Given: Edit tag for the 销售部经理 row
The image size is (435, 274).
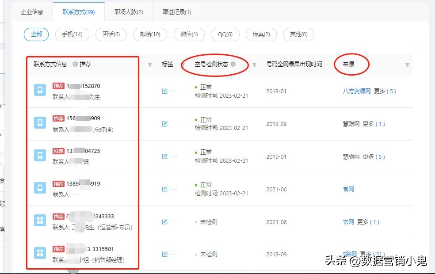Looking at the screenshot, I should pos(164,254).
